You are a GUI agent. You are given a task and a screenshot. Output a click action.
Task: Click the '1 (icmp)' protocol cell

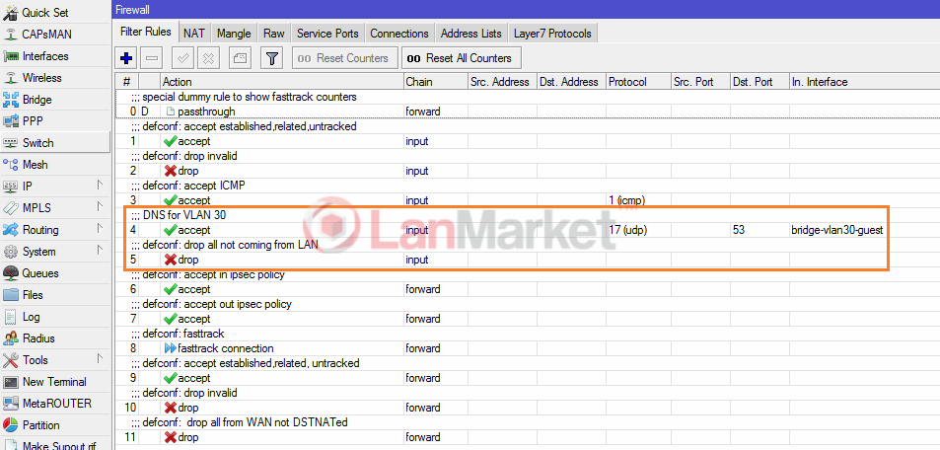pyautogui.click(x=626, y=200)
